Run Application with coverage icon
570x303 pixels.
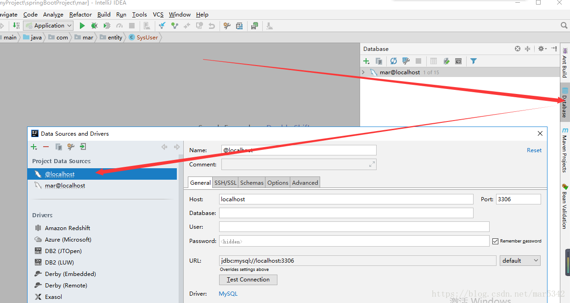[x=107, y=26]
